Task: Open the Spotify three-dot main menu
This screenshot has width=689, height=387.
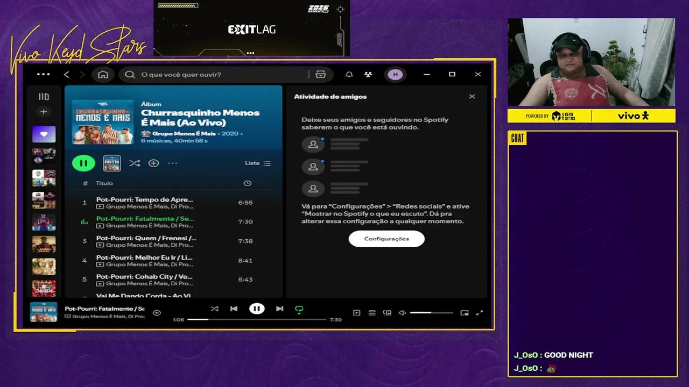Action: [44, 74]
